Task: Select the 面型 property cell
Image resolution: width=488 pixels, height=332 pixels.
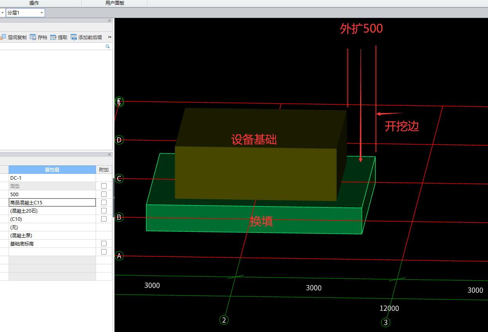Action: [52, 186]
